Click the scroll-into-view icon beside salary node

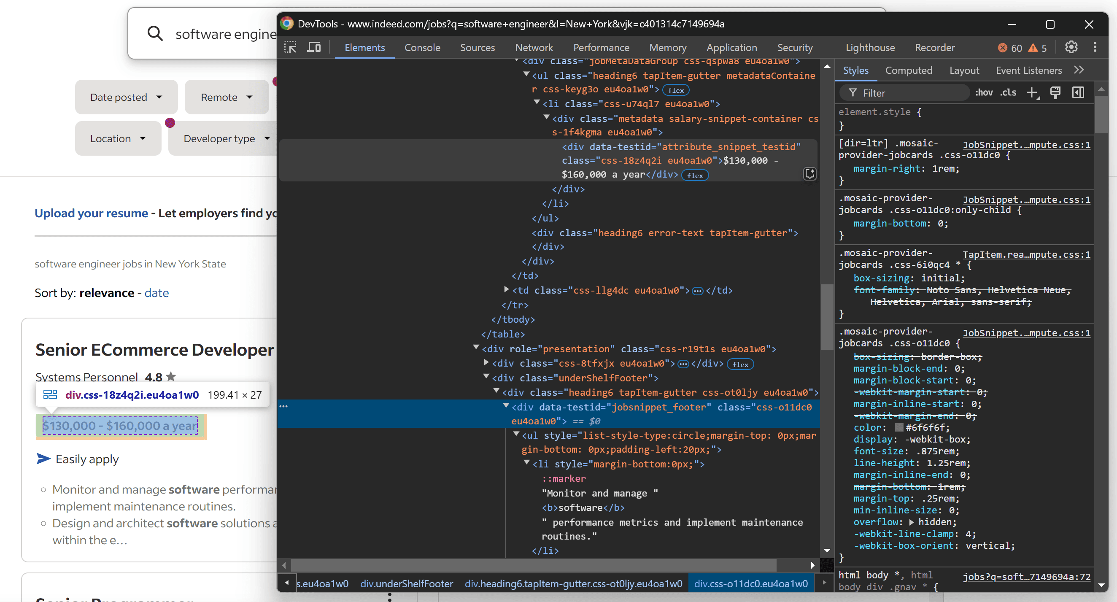(809, 174)
